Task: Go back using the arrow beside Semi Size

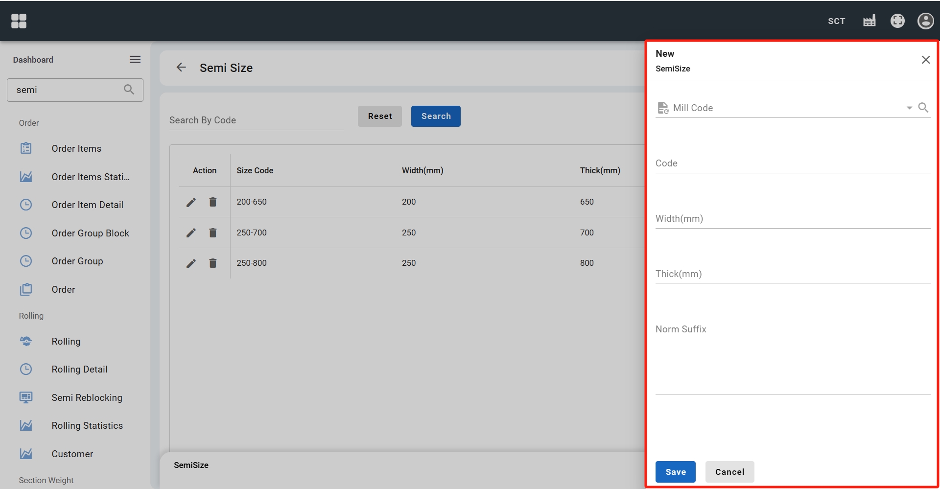Action: click(181, 68)
